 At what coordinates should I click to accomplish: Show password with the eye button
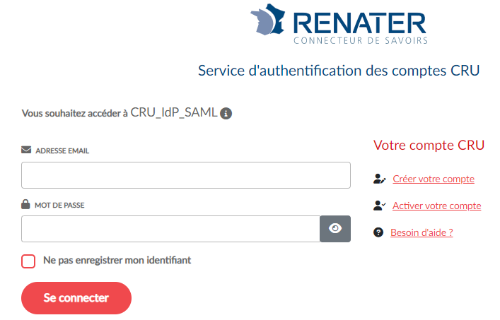point(335,228)
